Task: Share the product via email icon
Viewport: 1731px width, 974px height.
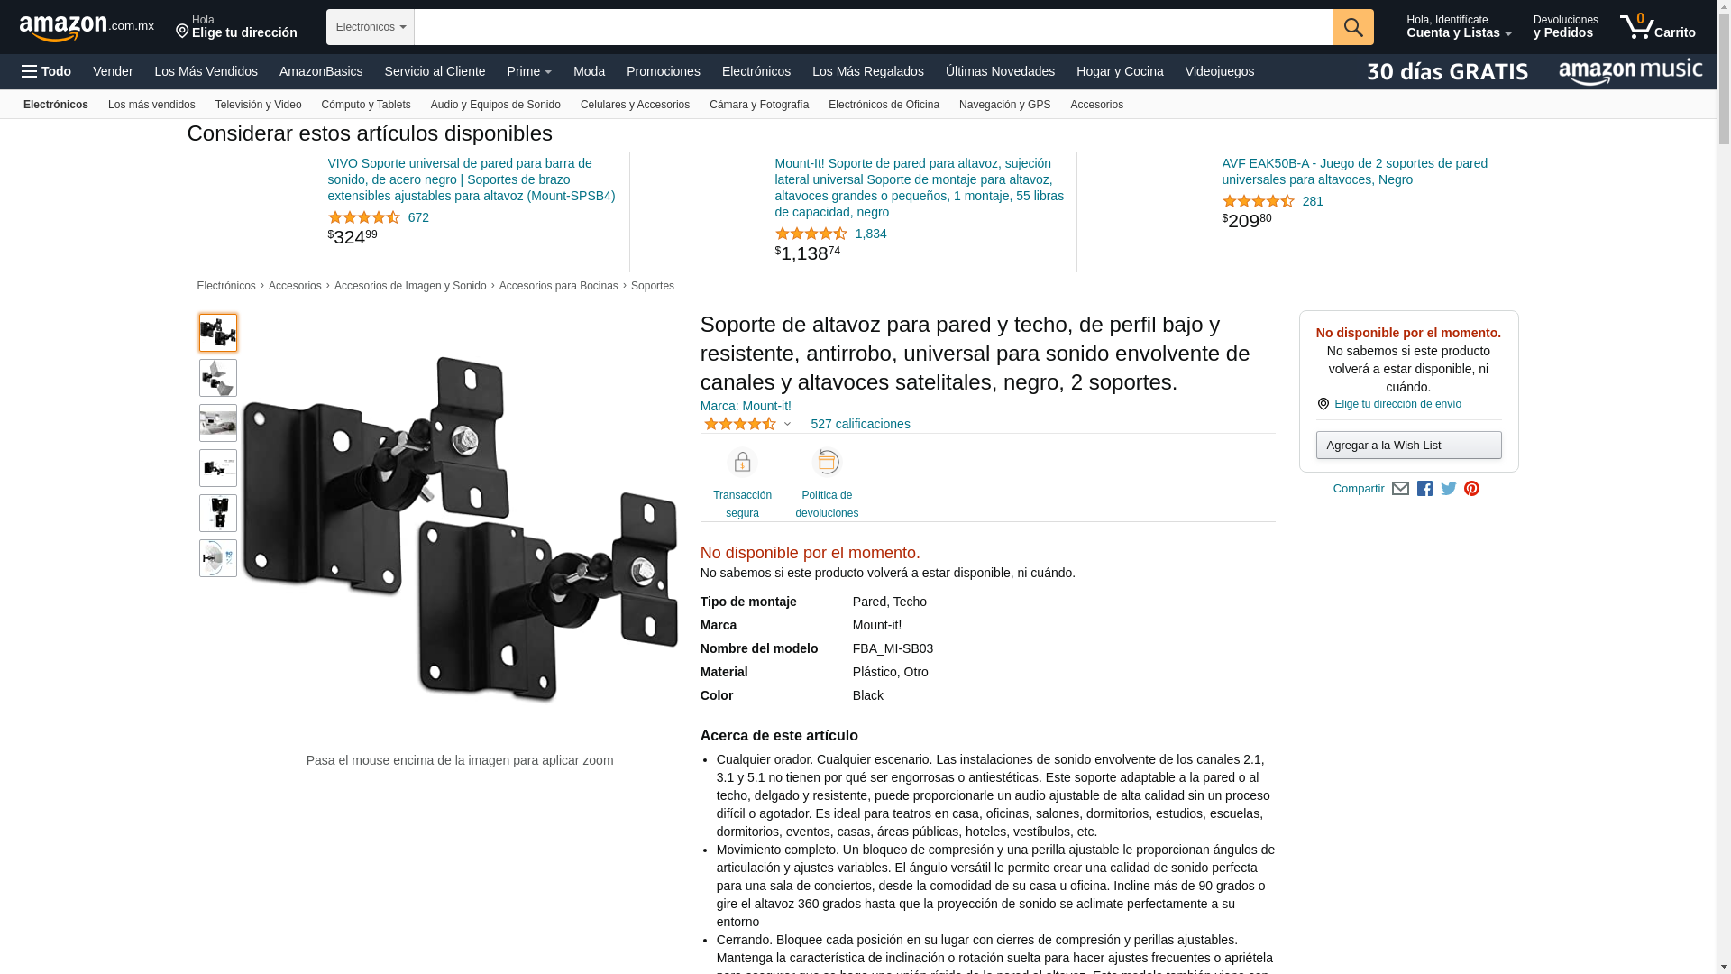Action: pyautogui.click(x=1400, y=489)
